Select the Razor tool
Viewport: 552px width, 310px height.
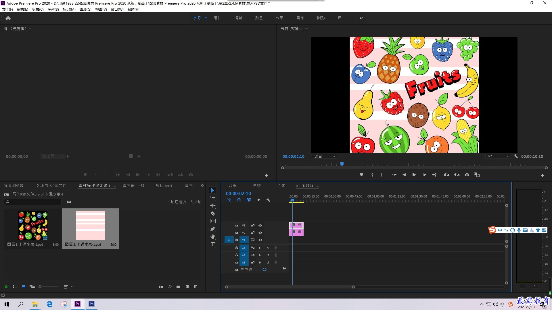coord(213,213)
